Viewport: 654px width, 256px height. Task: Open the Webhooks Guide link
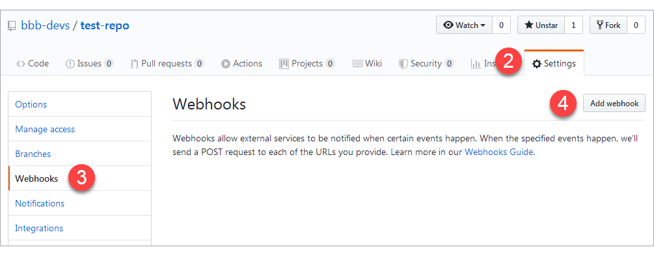click(x=498, y=152)
